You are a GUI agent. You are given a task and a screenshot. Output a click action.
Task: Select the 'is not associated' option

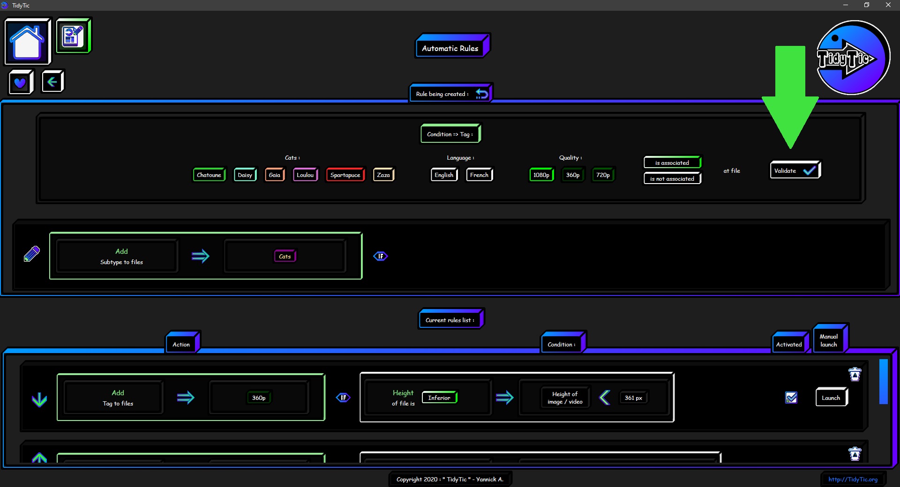tap(672, 179)
